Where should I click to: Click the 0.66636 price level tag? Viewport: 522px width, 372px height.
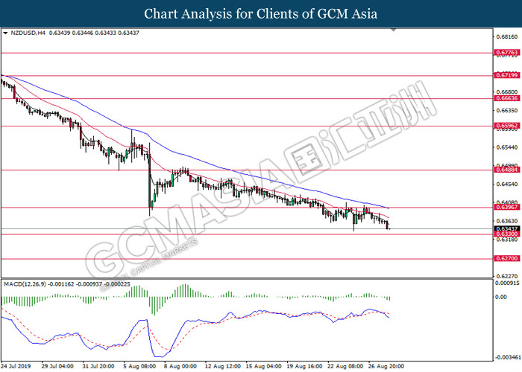coord(506,98)
